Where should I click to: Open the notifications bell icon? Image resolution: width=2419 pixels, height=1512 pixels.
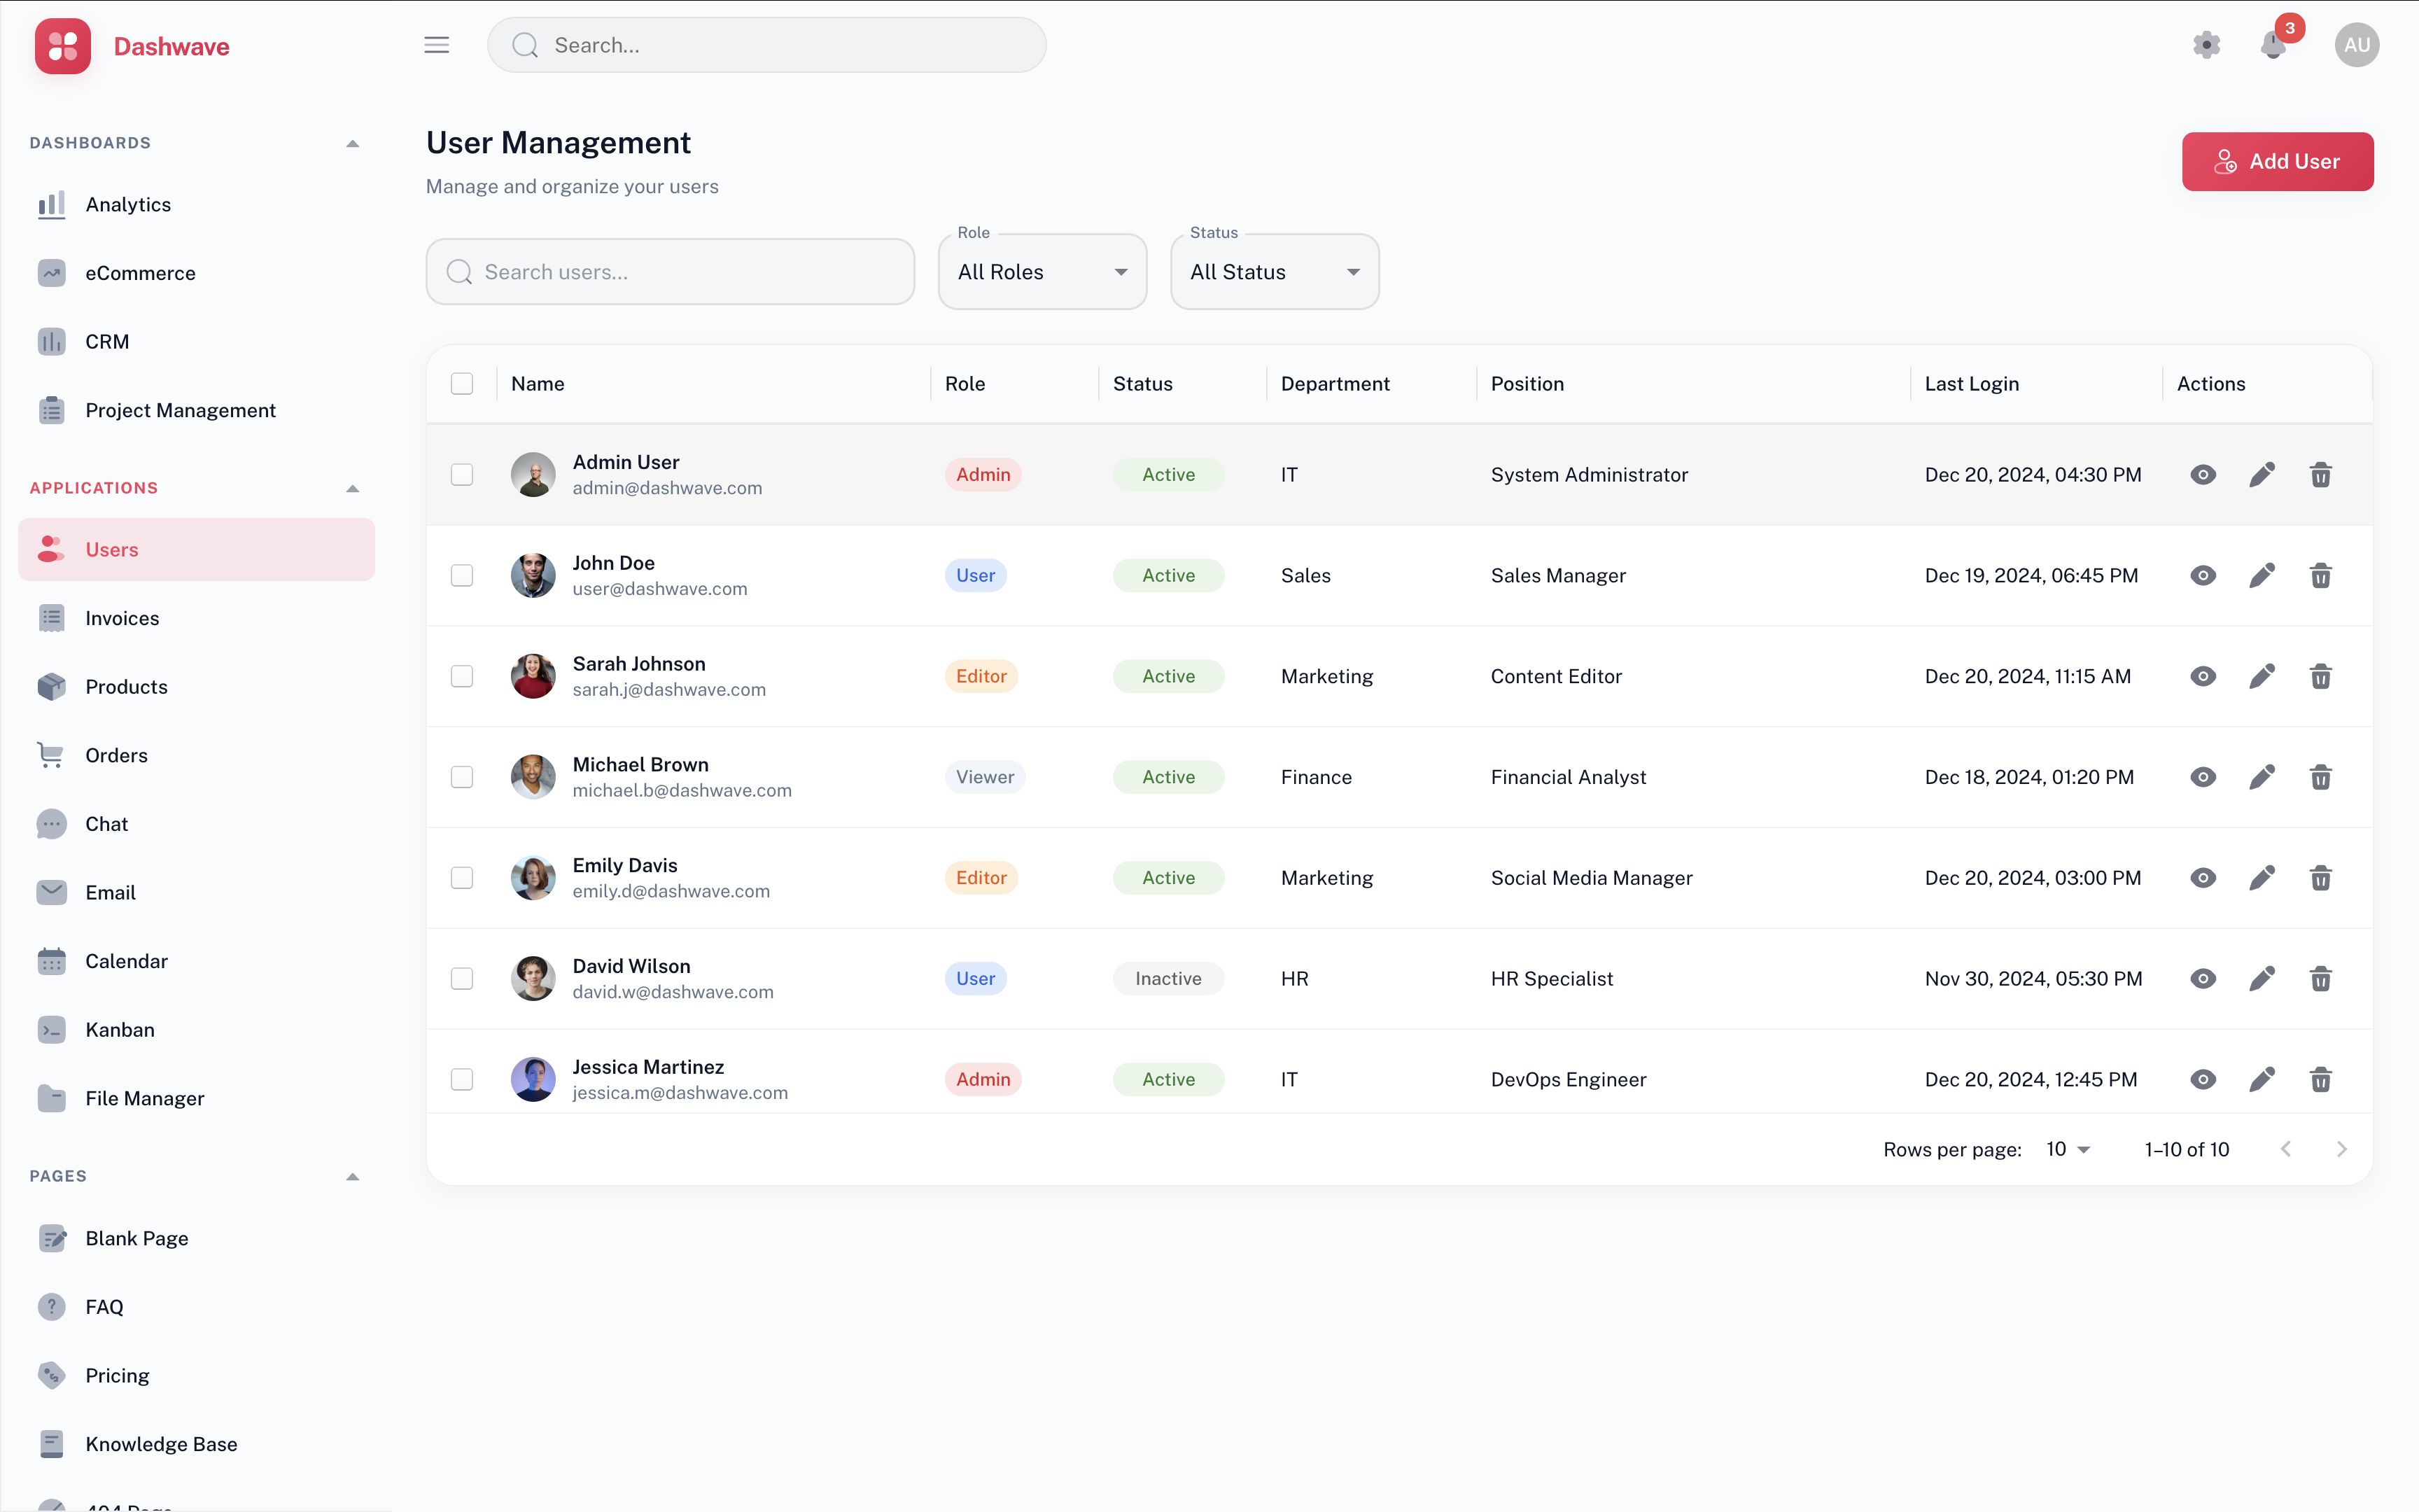(x=2273, y=45)
